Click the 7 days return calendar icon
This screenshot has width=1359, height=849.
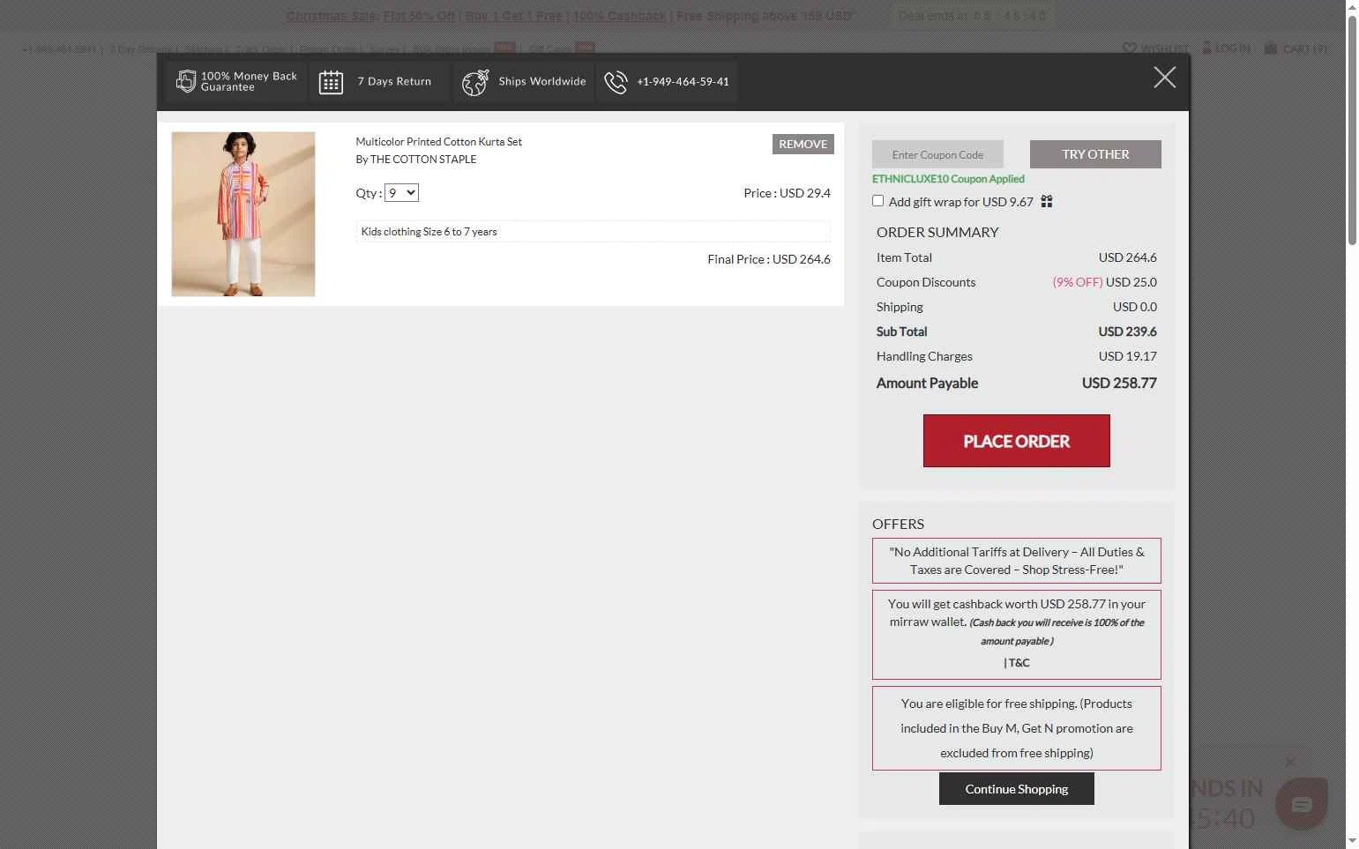[x=331, y=82]
